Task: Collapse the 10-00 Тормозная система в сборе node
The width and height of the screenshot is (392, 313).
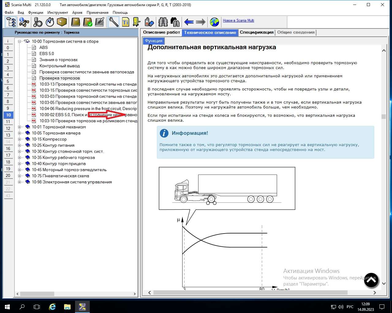Action: 20,41
